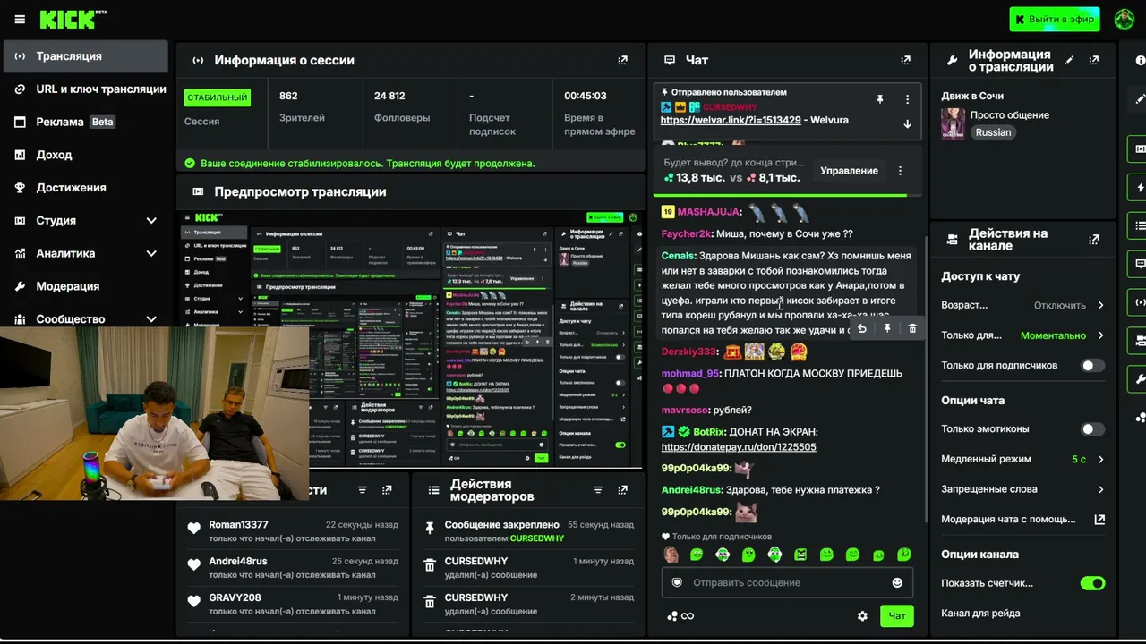Select the GRAVY208 follower row in activity

[x=292, y=604]
